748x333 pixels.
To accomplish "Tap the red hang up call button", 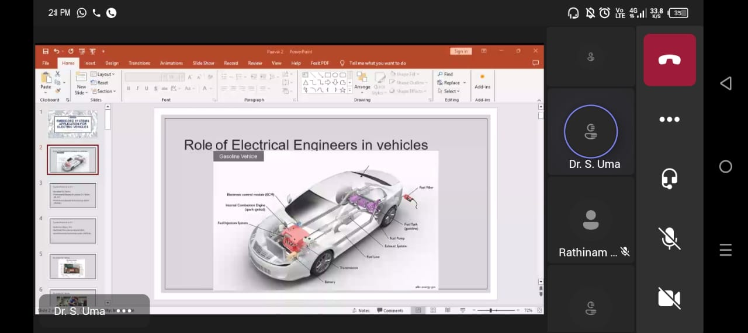I will (669, 60).
